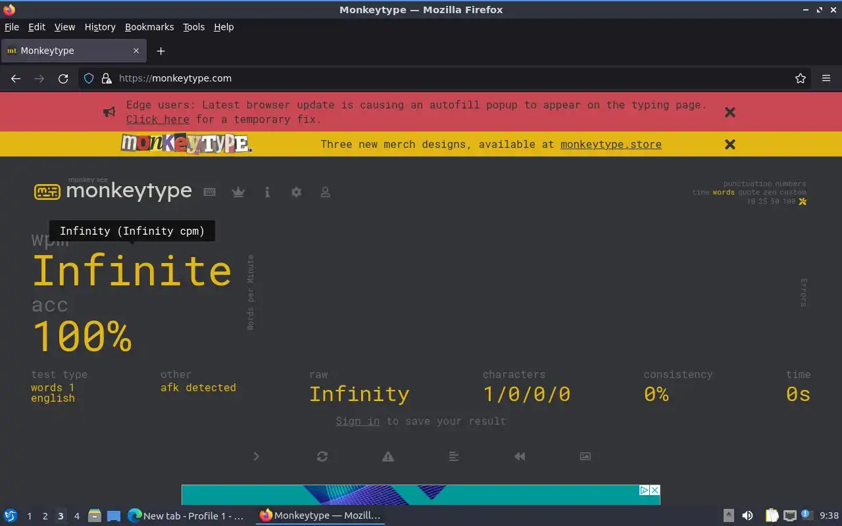Open the File menu
The width and height of the screenshot is (842, 526).
click(12, 27)
